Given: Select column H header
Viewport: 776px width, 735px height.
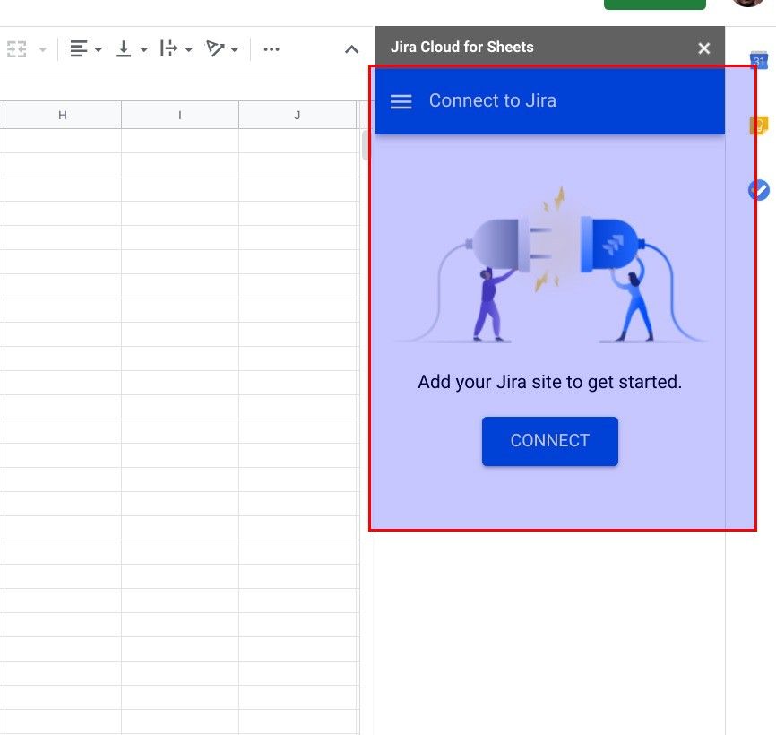Looking at the screenshot, I should click(x=63, y=115).
